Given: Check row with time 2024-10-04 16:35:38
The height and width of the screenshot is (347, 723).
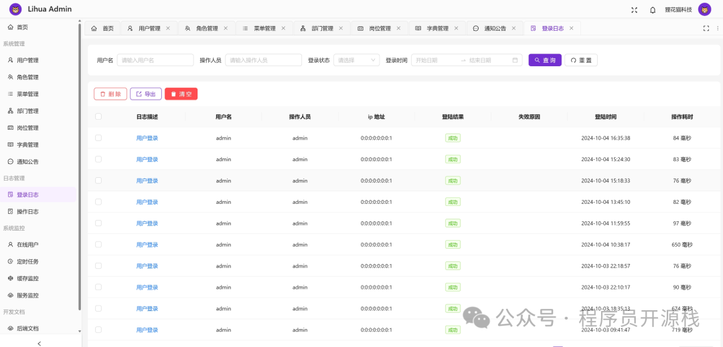Looking at the screenshot, I should [98, 138].
